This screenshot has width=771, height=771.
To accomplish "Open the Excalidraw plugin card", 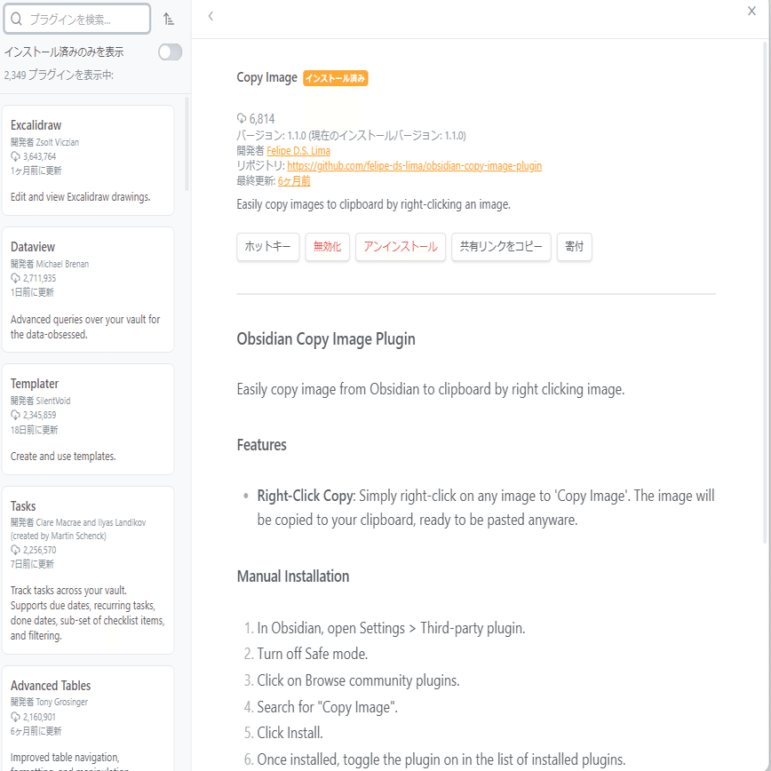I will pyautogui.click(x=88, y=160).
